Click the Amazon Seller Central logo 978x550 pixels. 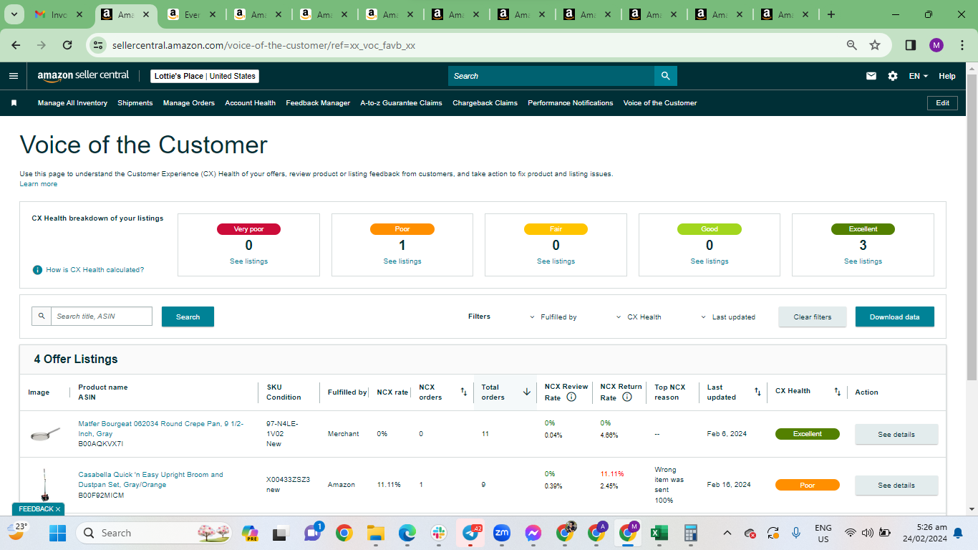click(x=83, y=76)
